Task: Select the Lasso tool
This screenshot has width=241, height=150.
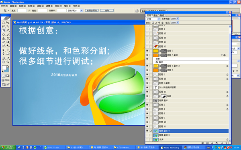Action: (x=3, y=26)
